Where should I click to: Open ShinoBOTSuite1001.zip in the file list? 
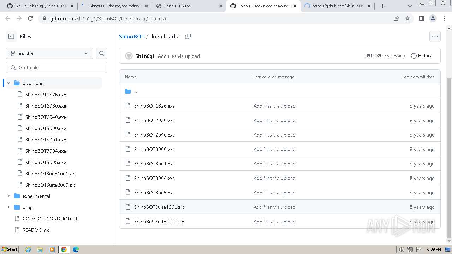pyautogui.click(x=159, y=207)
